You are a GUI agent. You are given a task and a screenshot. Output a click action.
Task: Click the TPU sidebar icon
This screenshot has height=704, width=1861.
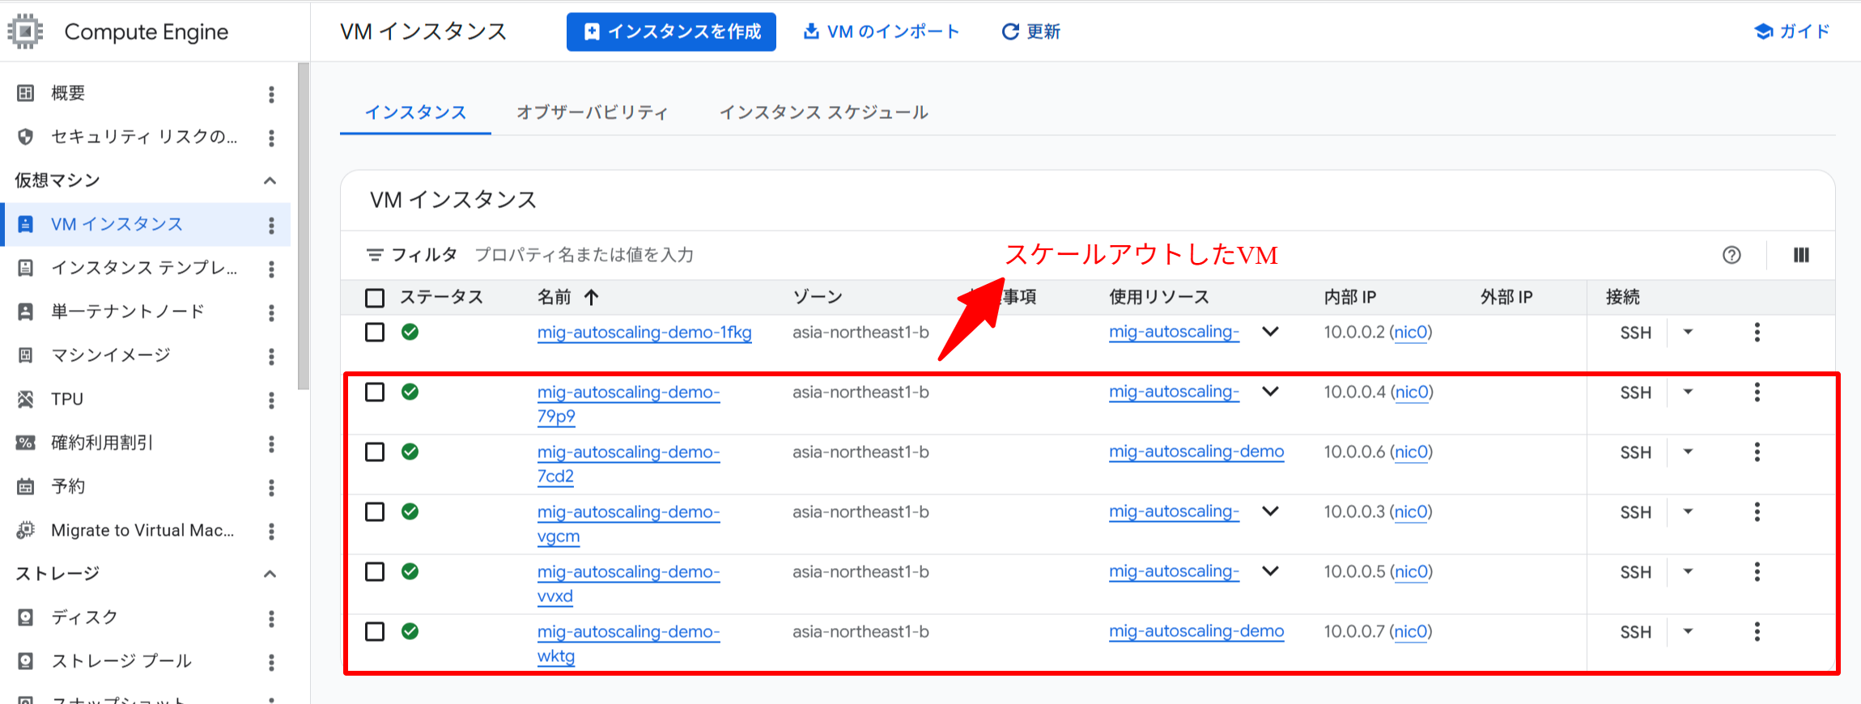[x=26, y=399]
